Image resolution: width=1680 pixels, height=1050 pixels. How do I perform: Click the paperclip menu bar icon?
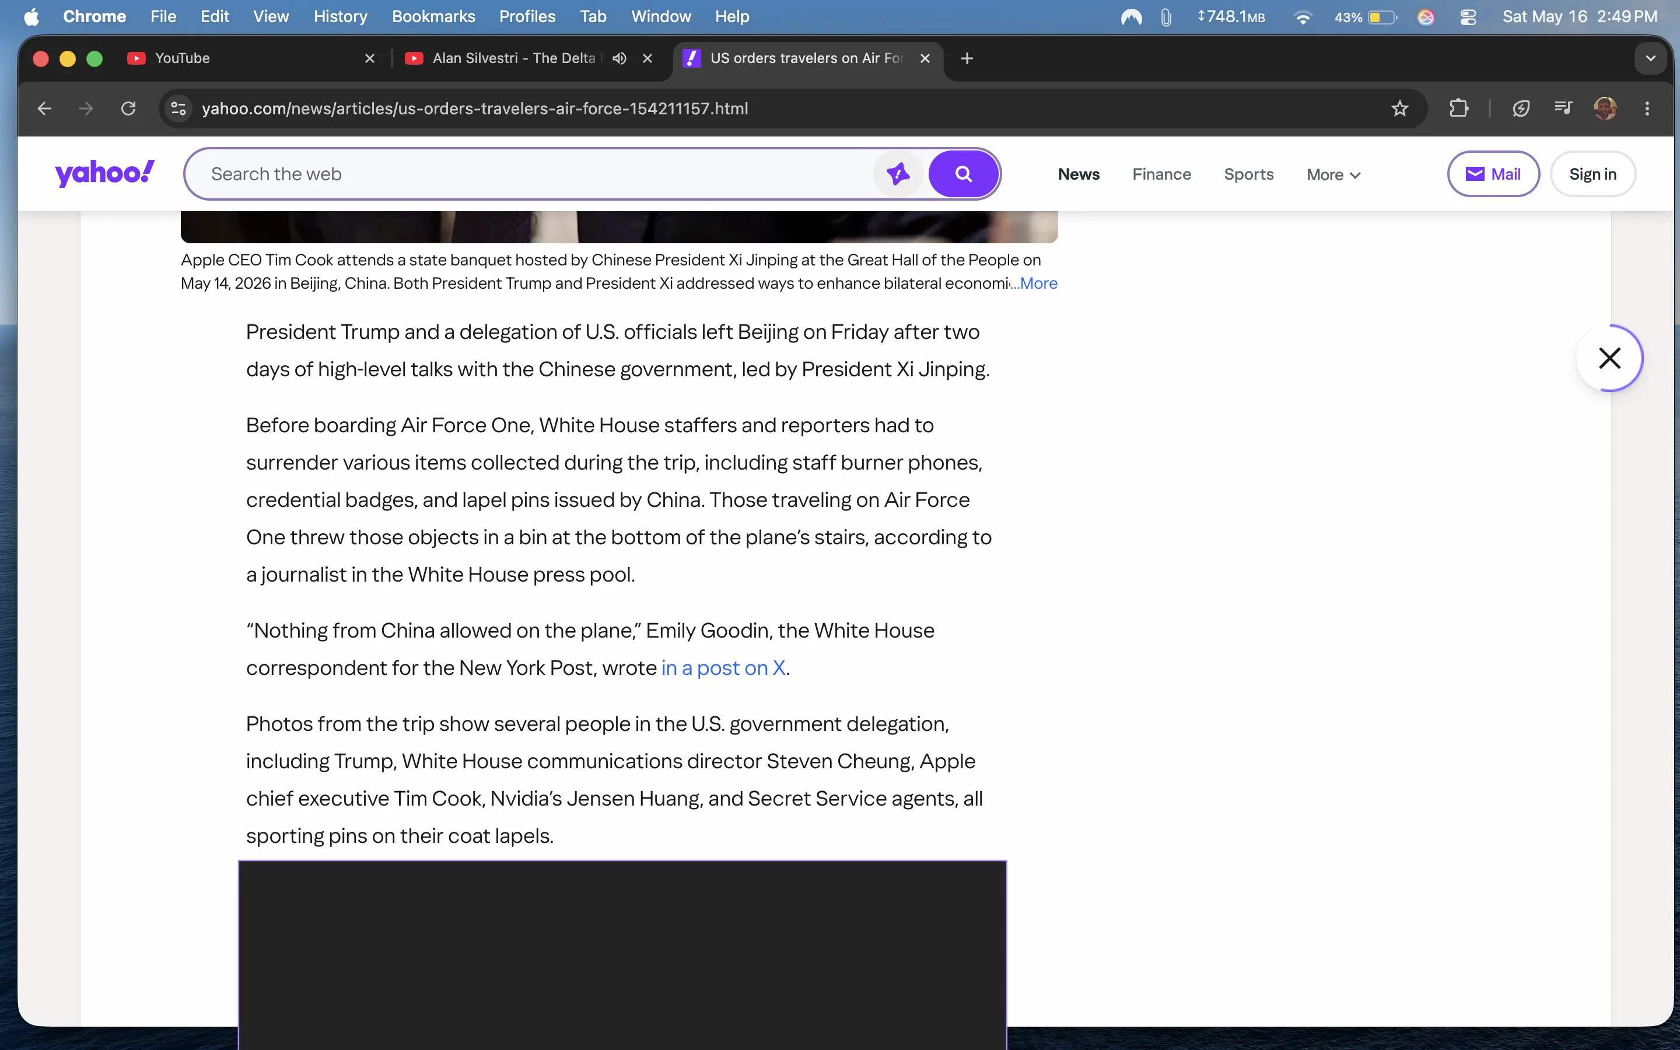tap(1166, 17)
